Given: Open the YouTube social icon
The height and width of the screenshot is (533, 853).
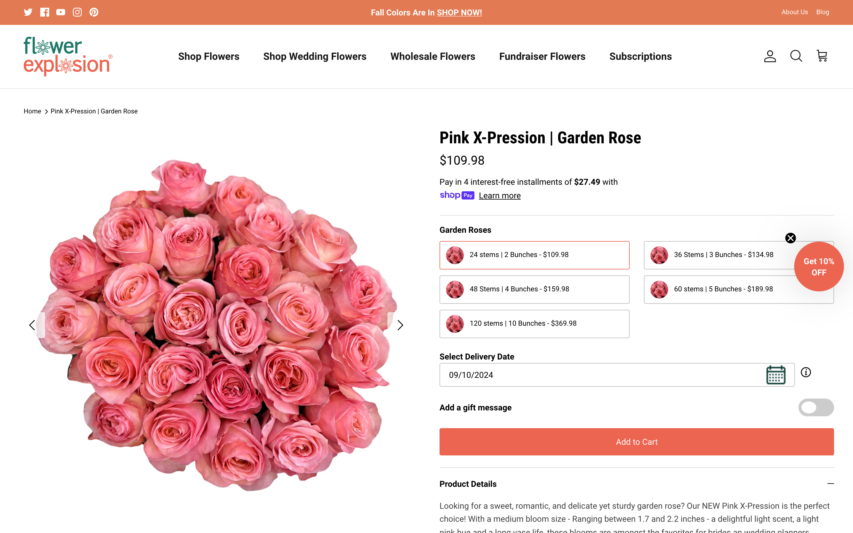Looking at the screenshot, I should click(60, 12).
